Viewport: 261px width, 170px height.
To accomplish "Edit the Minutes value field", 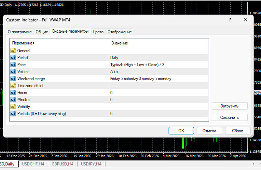I will [x=159, y=100].
